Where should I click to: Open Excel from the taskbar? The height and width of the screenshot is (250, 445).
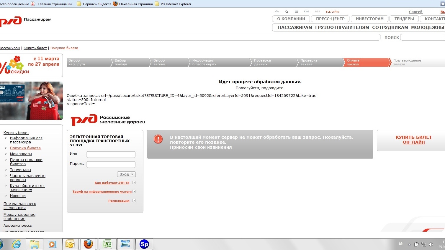pos(107,244)
